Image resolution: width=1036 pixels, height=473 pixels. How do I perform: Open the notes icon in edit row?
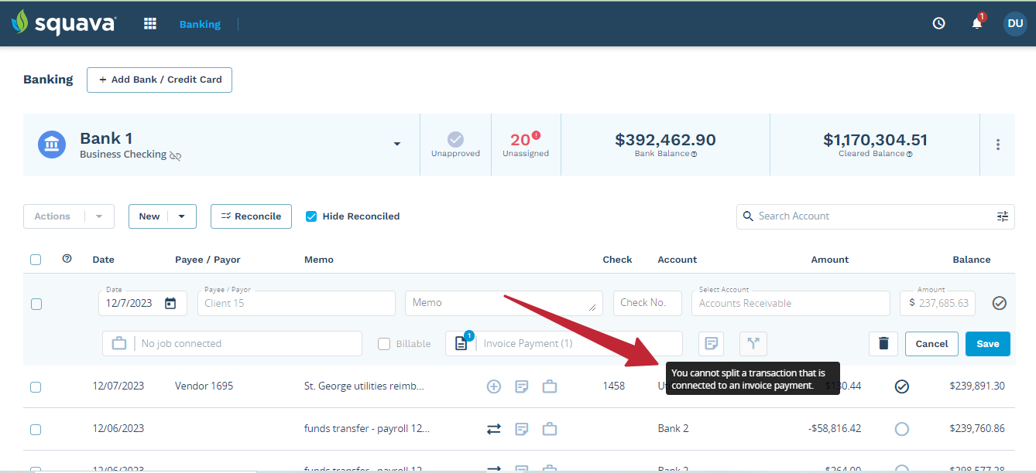point(711,343)
